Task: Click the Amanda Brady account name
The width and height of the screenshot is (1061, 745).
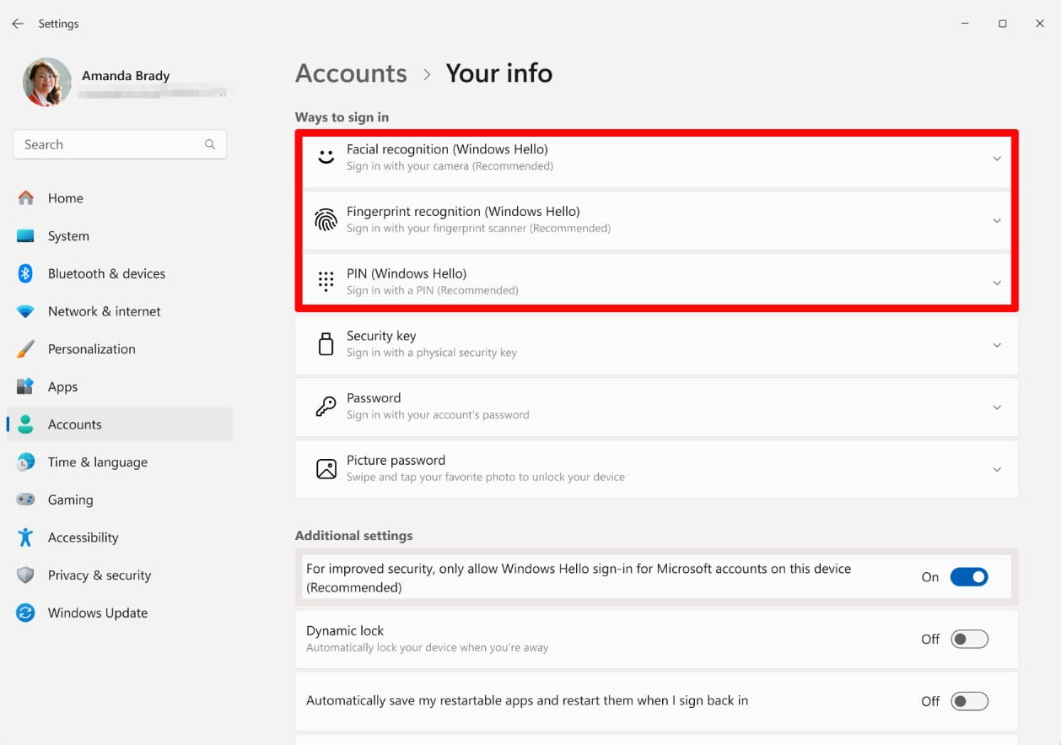Action: pos(126,75)
